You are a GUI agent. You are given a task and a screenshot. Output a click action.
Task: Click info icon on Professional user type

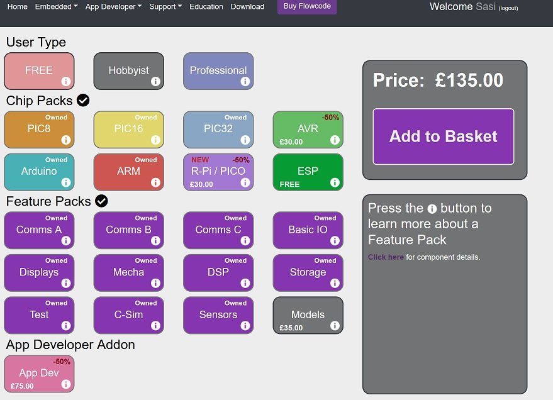tap(245, 82)
